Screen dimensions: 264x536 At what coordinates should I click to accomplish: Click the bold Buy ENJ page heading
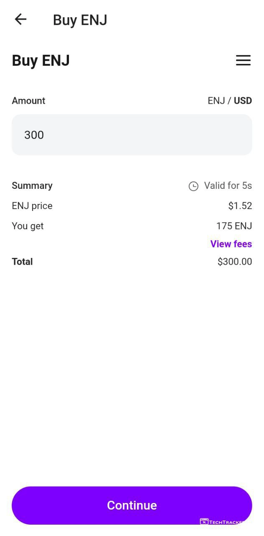tap(41, 61)
